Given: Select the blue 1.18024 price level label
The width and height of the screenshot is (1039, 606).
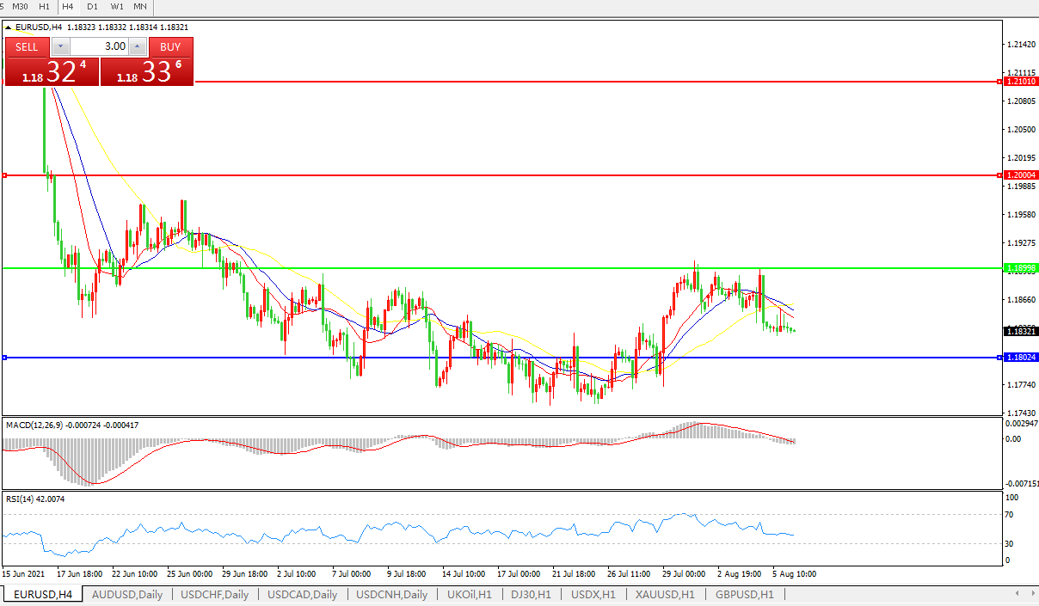Looking at the screenshot, I should click(x=1021, y=358).
